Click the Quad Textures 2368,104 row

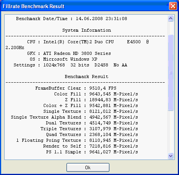tap(92, 135)
